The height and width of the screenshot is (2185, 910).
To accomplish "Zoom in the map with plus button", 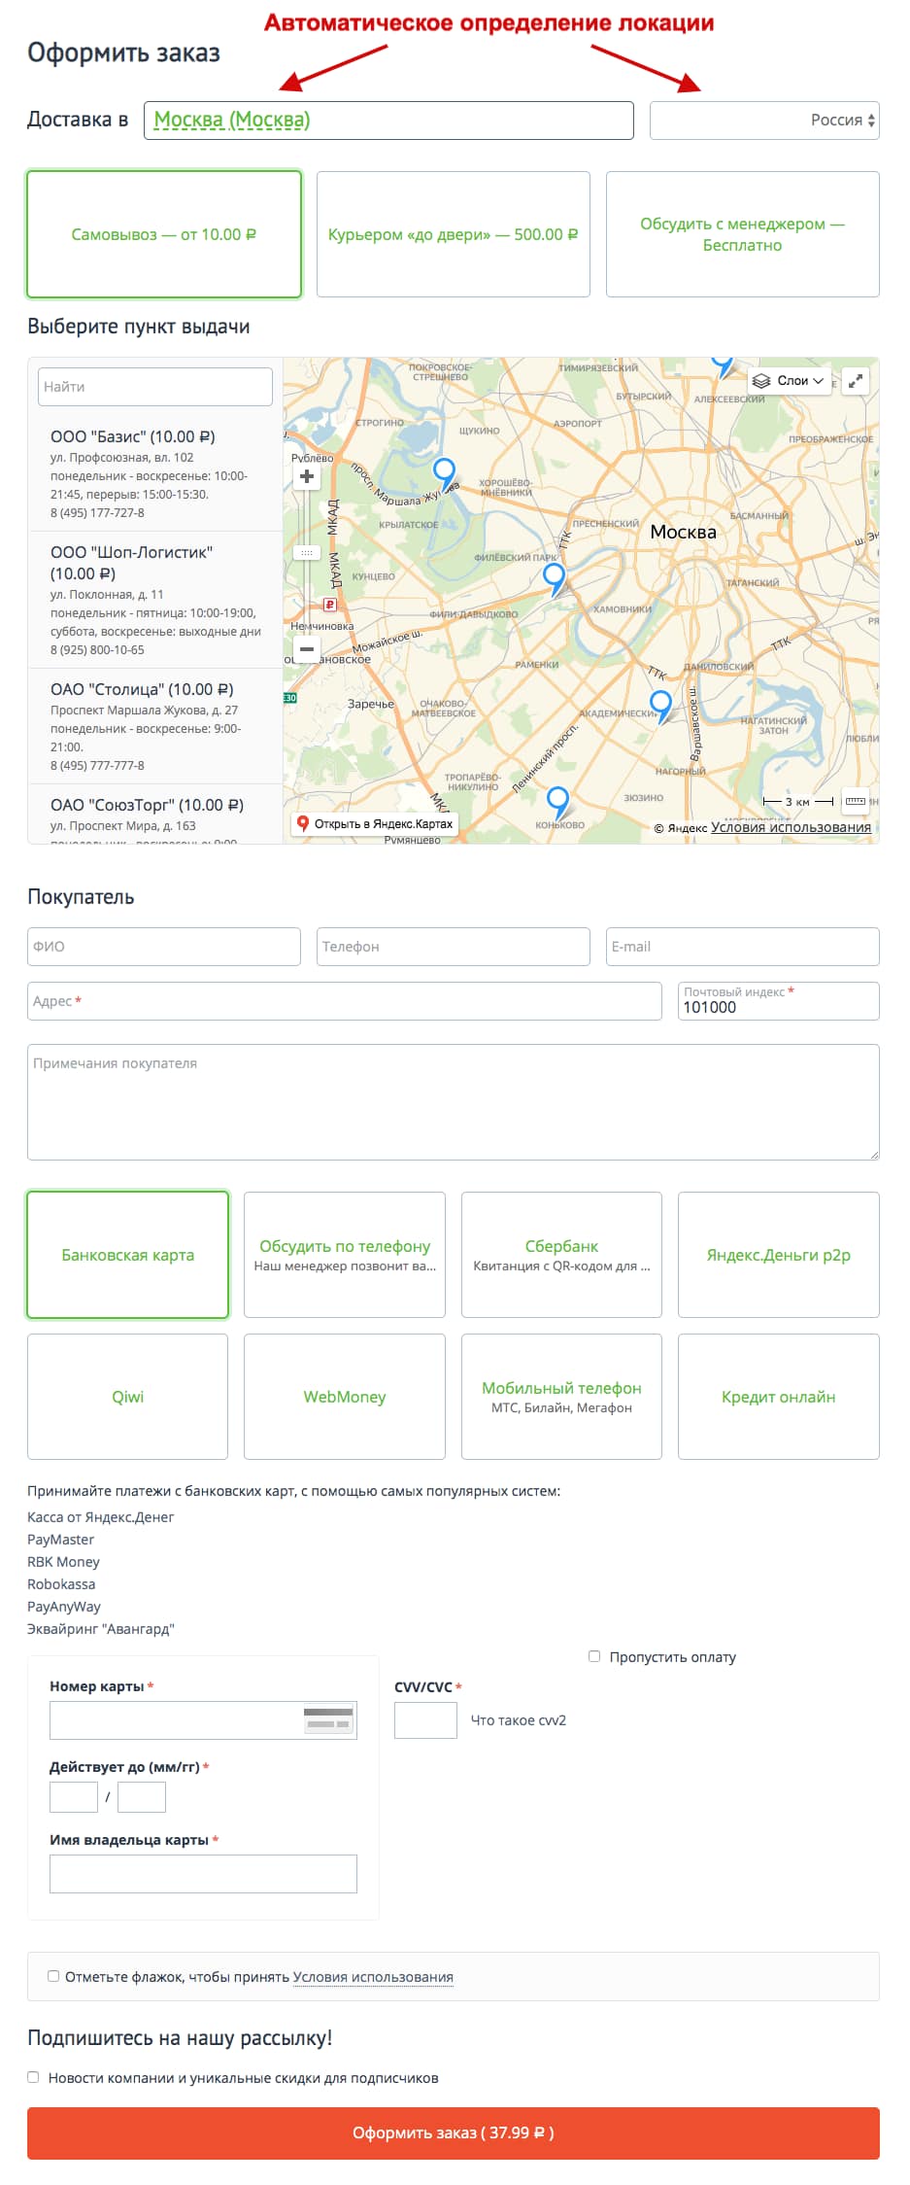I will click(307, 476).
